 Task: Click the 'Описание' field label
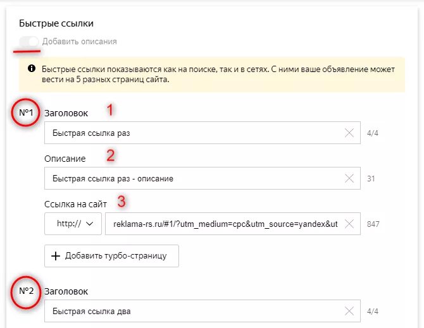pos(65,159)
